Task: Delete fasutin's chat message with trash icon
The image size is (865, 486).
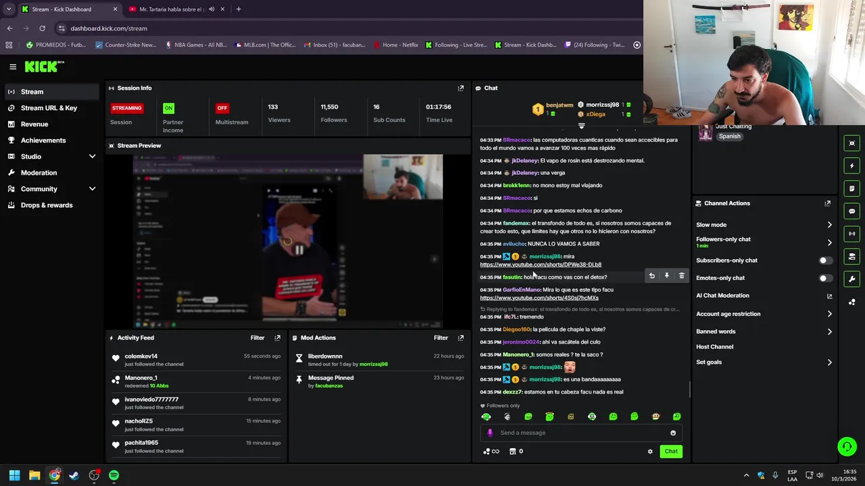Action: point(681,275)
